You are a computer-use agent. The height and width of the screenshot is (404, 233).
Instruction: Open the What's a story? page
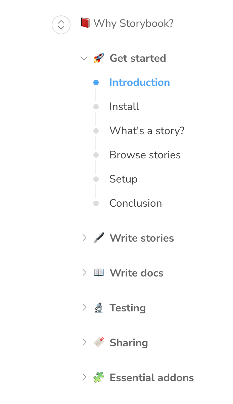pyautogui.click(x=147, y=130)
